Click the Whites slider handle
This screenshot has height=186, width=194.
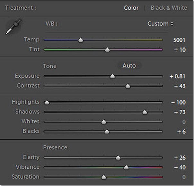click(103, 122)
